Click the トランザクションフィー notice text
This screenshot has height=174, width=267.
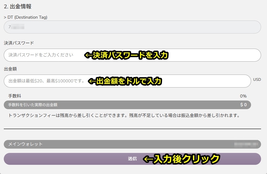pos(124,115)
